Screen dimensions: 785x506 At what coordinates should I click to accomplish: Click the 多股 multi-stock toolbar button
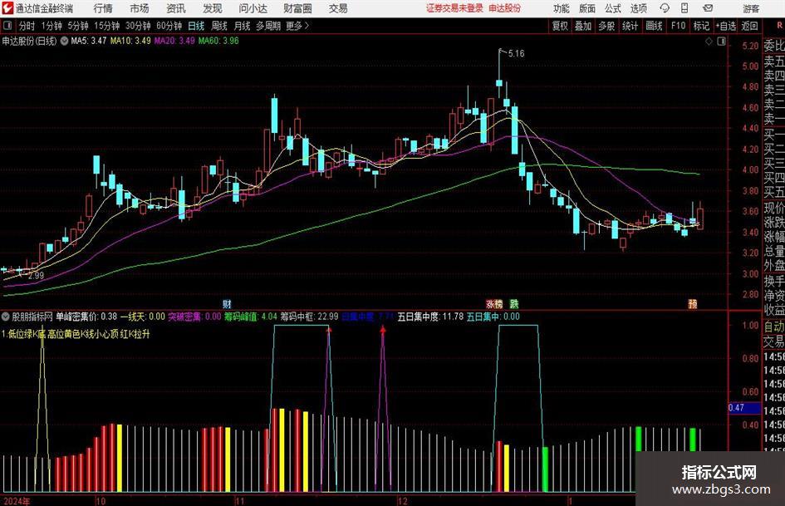[x=606, y=26]
